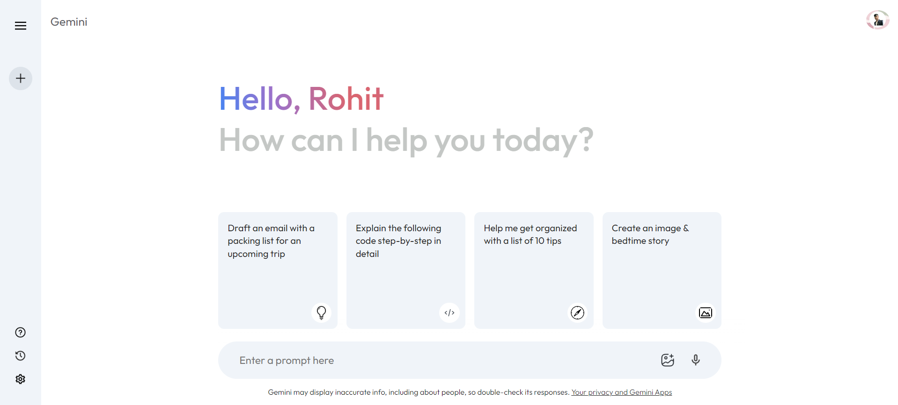Click the picture icon on bedtime story card
Image resolution: width=898 pixels, height=405 pixels.
(x=706, y=313)
